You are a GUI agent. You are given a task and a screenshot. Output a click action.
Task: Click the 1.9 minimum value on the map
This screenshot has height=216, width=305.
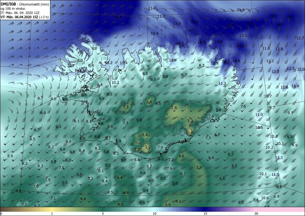[191, 132]
